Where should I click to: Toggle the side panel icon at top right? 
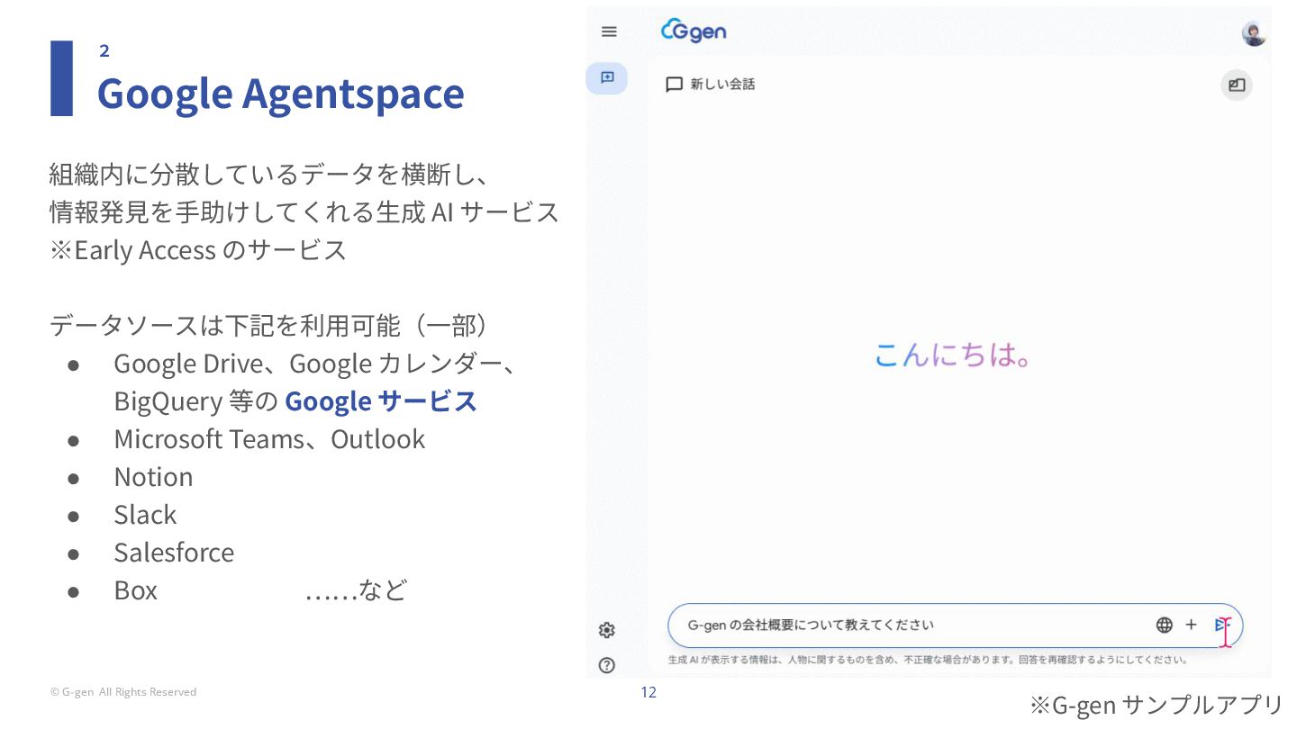click(1237, 85)
